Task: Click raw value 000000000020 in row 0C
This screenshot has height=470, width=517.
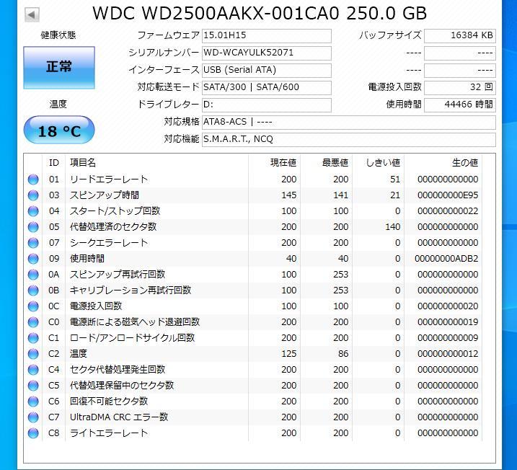Action: click(x=448, y=306)
